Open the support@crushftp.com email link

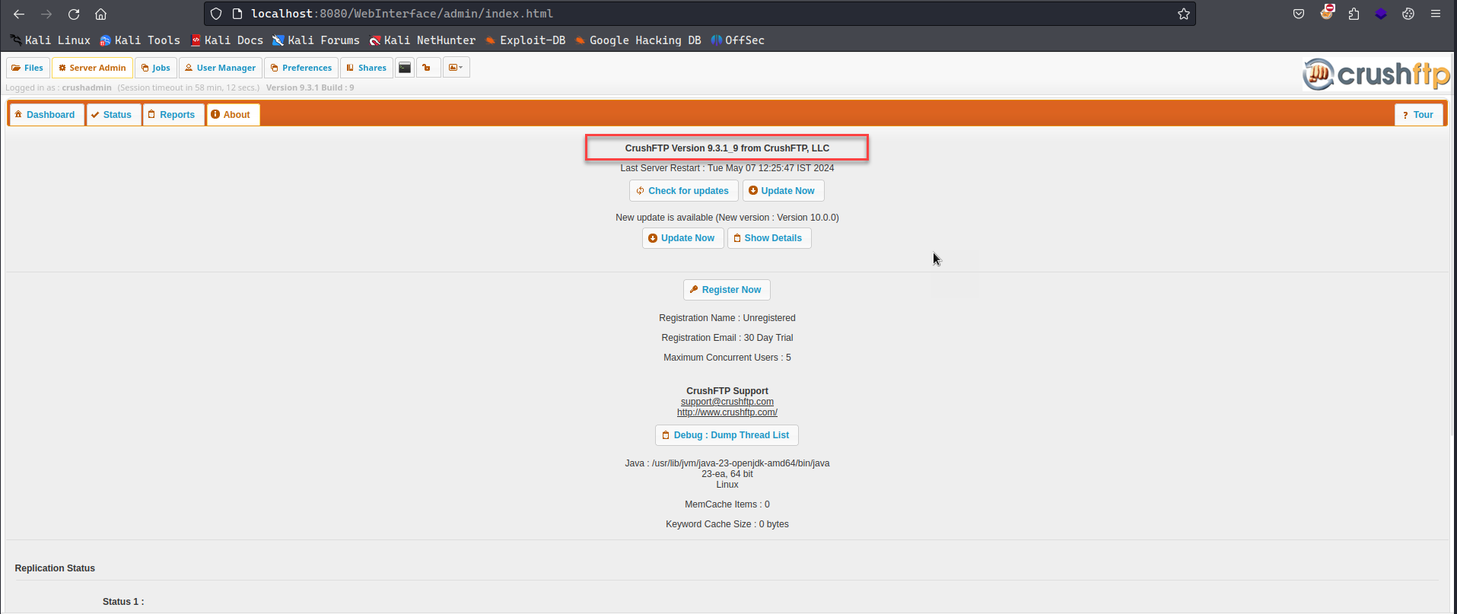(727, 402)
